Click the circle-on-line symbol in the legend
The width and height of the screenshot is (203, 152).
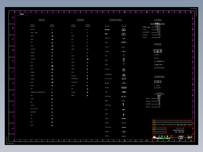point(123,51)
